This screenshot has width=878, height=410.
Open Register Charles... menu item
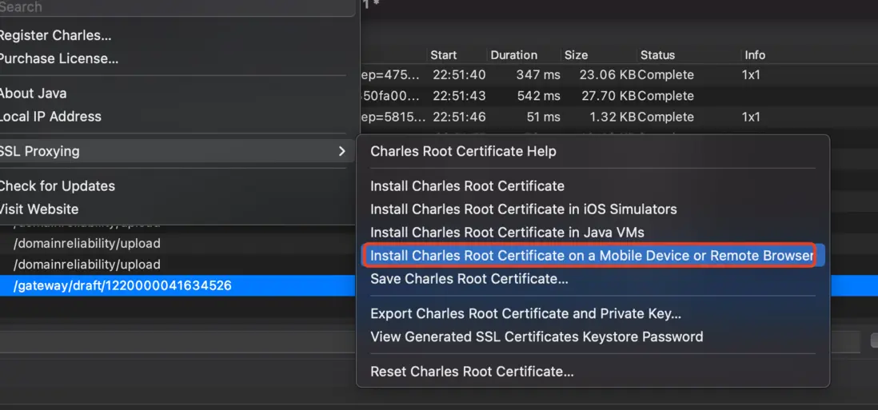click(55, 35)
